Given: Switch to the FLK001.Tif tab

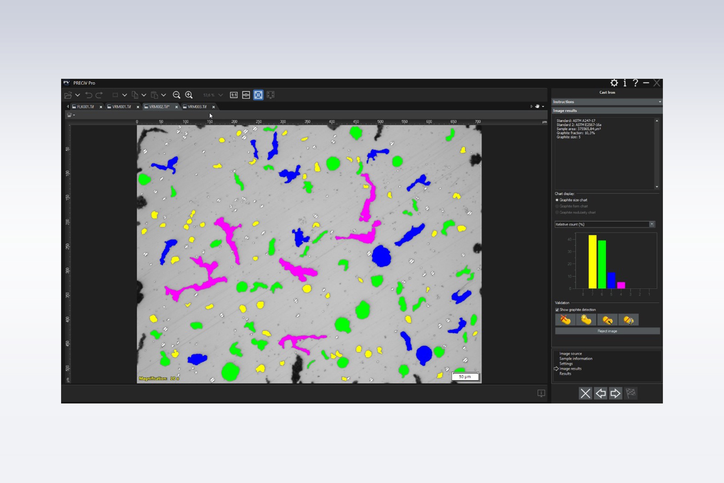Looking at the screenshot, I should (85, 107).
